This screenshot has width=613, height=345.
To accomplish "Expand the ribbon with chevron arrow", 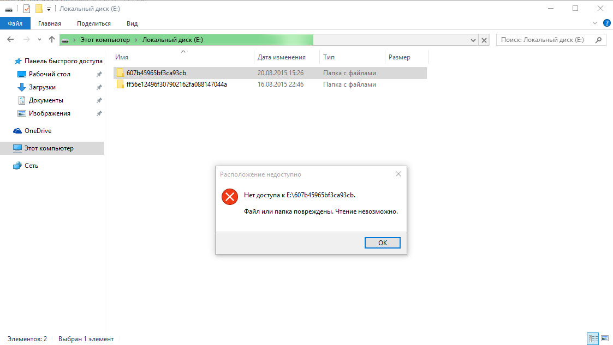I will point(595,23).
